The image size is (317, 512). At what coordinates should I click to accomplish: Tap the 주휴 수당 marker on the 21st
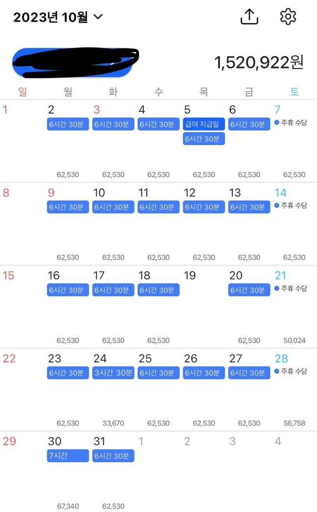290,288
